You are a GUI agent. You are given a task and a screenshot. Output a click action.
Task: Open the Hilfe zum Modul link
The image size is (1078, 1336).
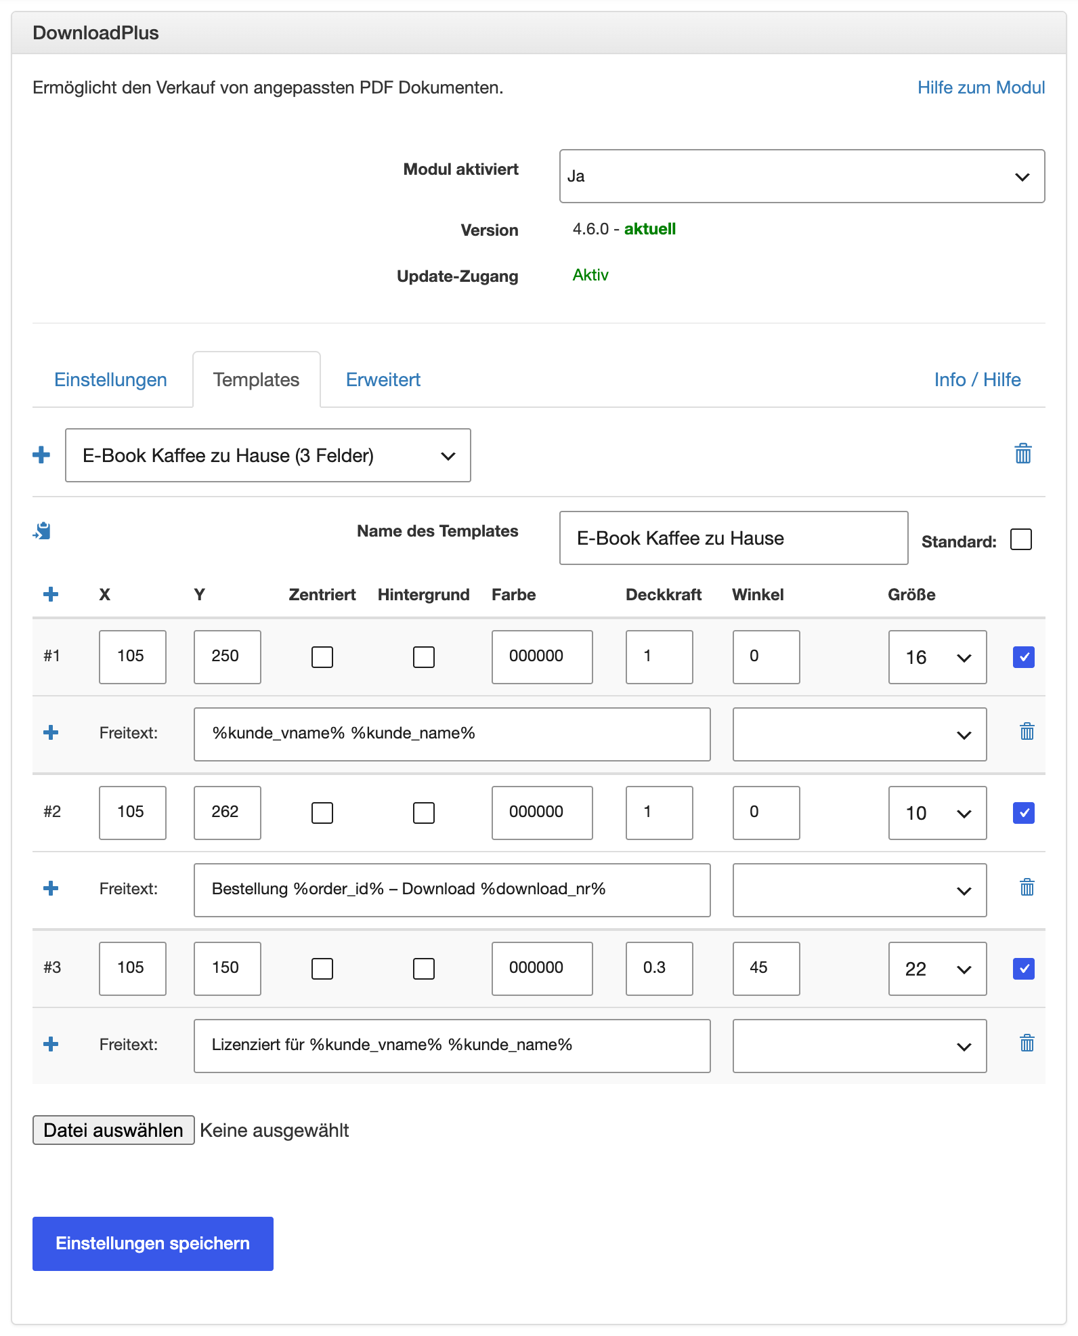(981, 87)
